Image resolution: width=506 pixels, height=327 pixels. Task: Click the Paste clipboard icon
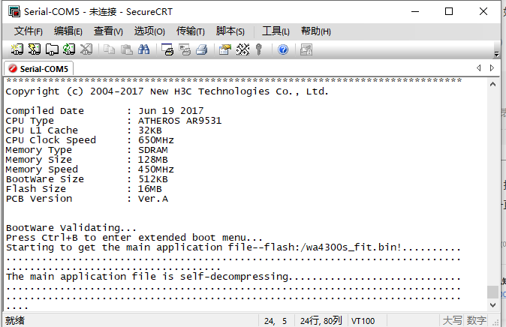126,49
